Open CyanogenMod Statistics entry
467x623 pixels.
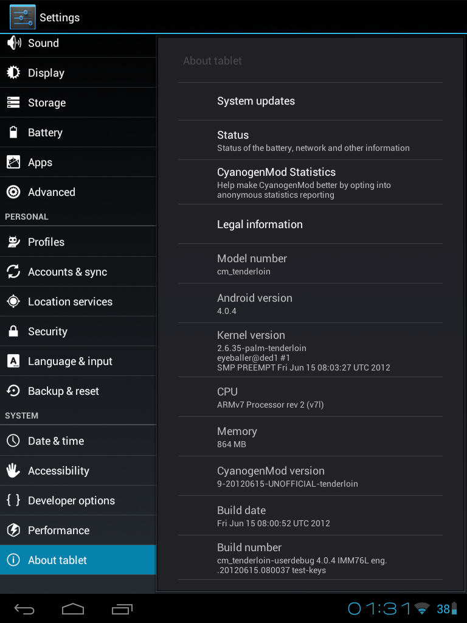(310, 183)
